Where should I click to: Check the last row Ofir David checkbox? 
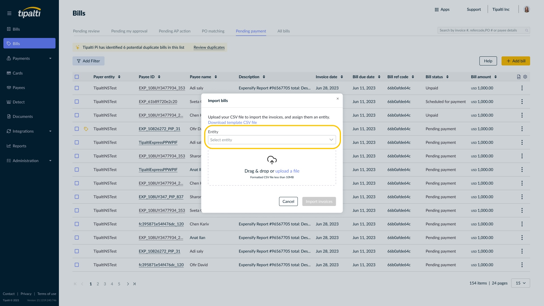coord(77,265)
